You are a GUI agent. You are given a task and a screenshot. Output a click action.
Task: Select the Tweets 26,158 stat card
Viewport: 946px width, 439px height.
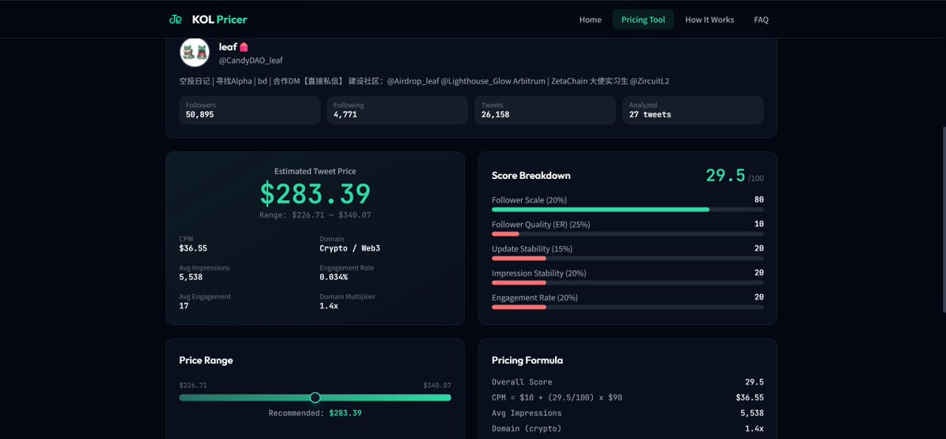pyautogui.click(x=545, y=110)
